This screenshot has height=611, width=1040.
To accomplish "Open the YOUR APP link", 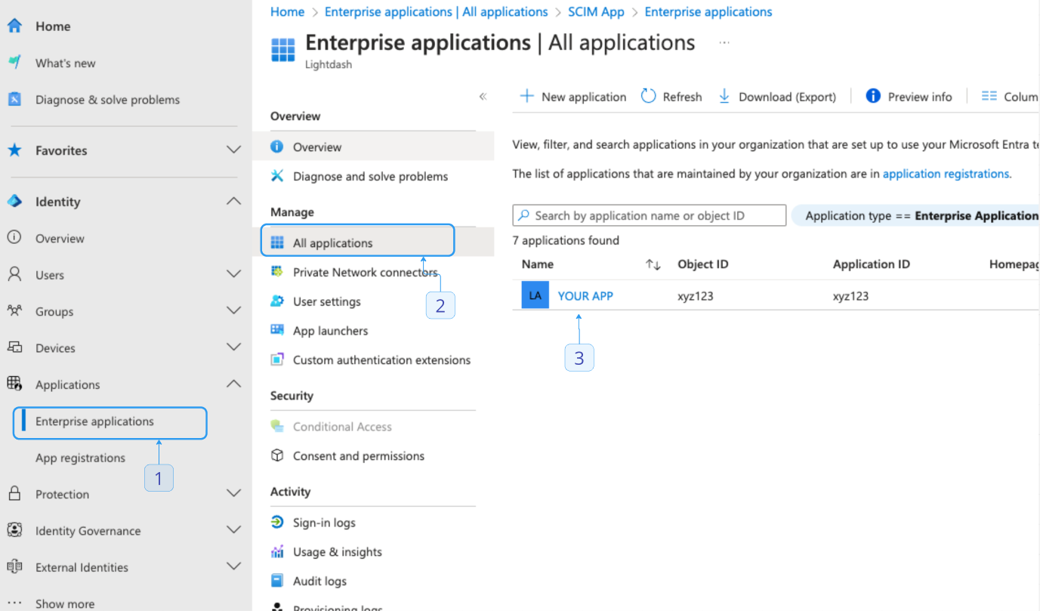I will click(x=585, y=296).
